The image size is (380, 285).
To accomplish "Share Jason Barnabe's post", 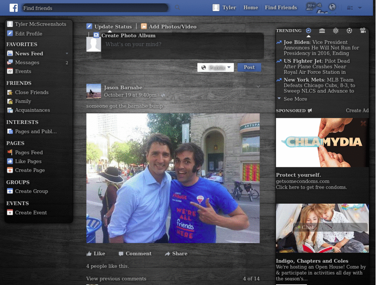I will pos(176,253).
